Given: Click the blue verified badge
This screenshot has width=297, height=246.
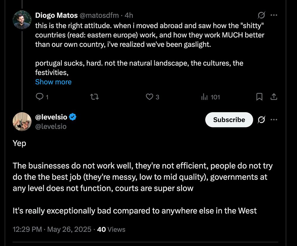Looking at the screenshot, I should (73, 117).
